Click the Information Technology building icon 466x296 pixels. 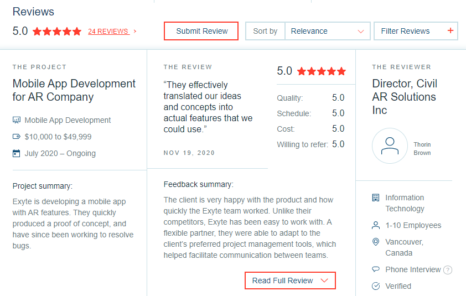click(376, 198)
